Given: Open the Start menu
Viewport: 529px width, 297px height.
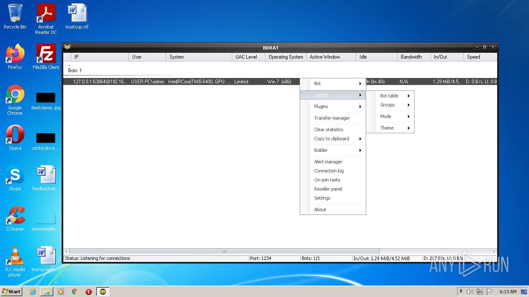Looking at the screenshot, I should click(12, 292).
